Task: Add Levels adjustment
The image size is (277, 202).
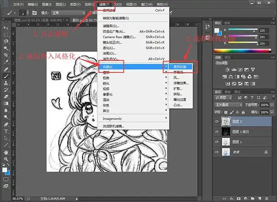Action: click(234, 69)
